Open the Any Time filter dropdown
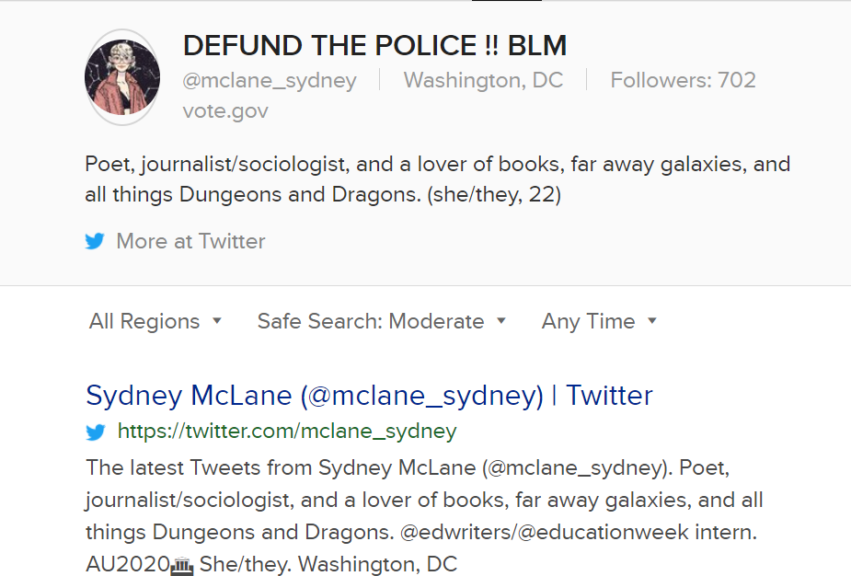Image resolution: width=851 pixels, height=576 pixels. 599,321
